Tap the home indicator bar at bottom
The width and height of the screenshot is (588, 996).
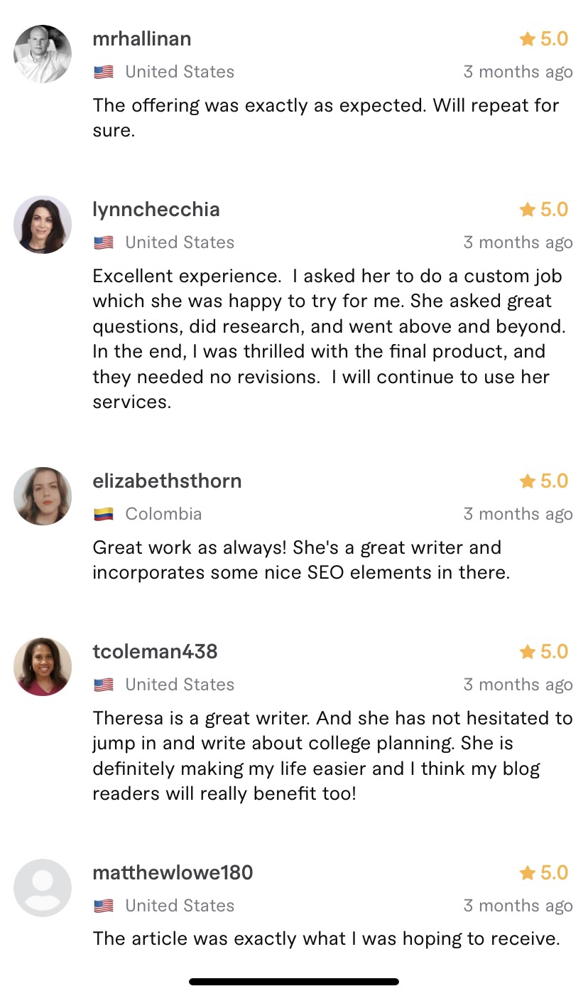pos(294,982)
